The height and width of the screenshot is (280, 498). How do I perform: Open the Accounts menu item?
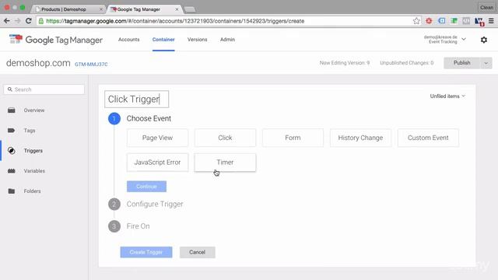pos(128,40)
